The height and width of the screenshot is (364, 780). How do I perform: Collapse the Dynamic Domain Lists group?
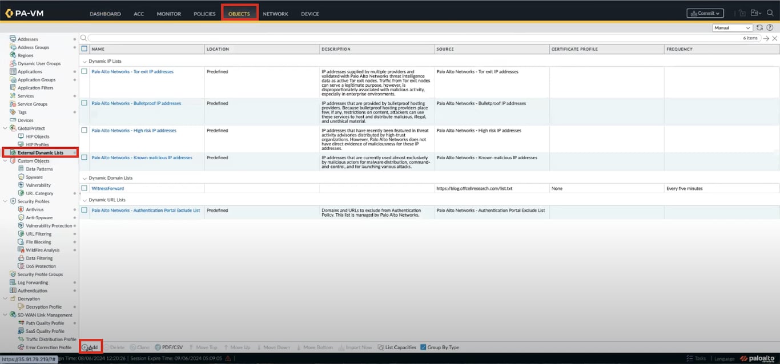pos(85,178)
